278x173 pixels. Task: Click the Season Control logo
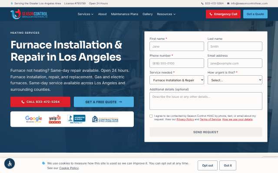(x=29, y=14)
